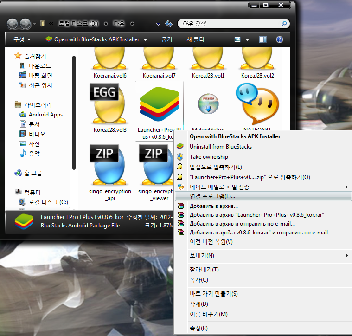Open 문서 documents library
352x336 pixels.
point(30,124)
